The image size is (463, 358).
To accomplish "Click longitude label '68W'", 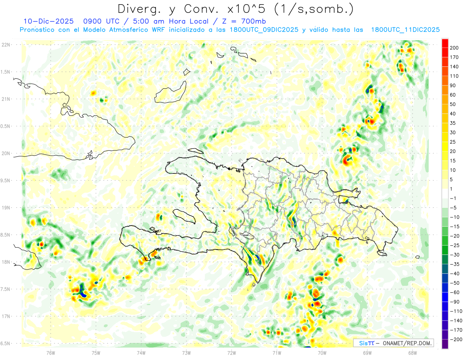I will [412, 353].
